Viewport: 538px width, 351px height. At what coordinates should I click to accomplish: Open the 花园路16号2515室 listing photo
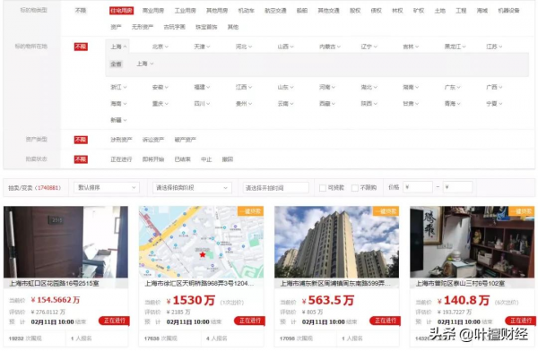click(x=65, y=242)
